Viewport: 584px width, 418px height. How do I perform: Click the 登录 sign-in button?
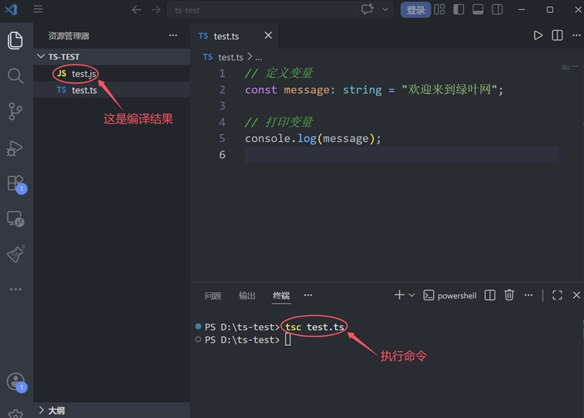tap(416, 10)
